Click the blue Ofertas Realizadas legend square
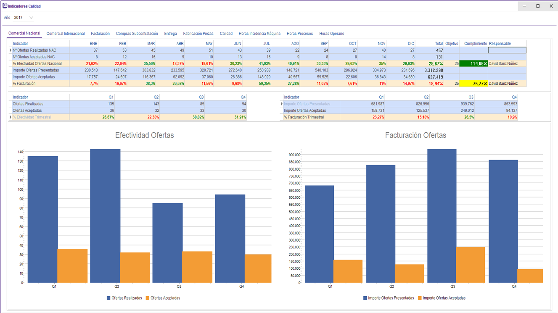The width and height of the screenshot is (558, 313). [108, 298]
